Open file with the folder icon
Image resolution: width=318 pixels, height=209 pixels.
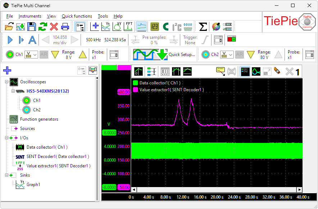(9, 27)
